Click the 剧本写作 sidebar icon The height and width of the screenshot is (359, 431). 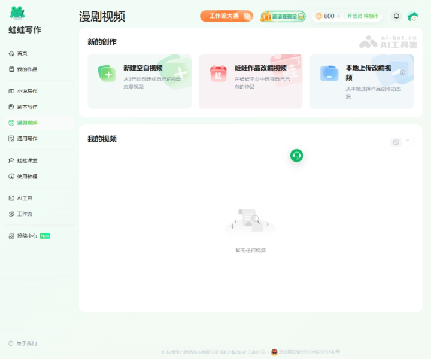click(x=11, y=107)
